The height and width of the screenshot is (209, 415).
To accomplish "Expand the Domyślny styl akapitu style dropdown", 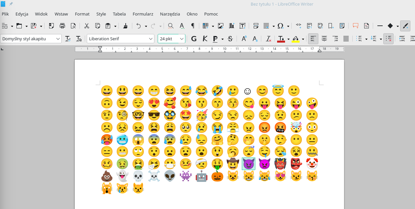I will [x=58, y=39].
